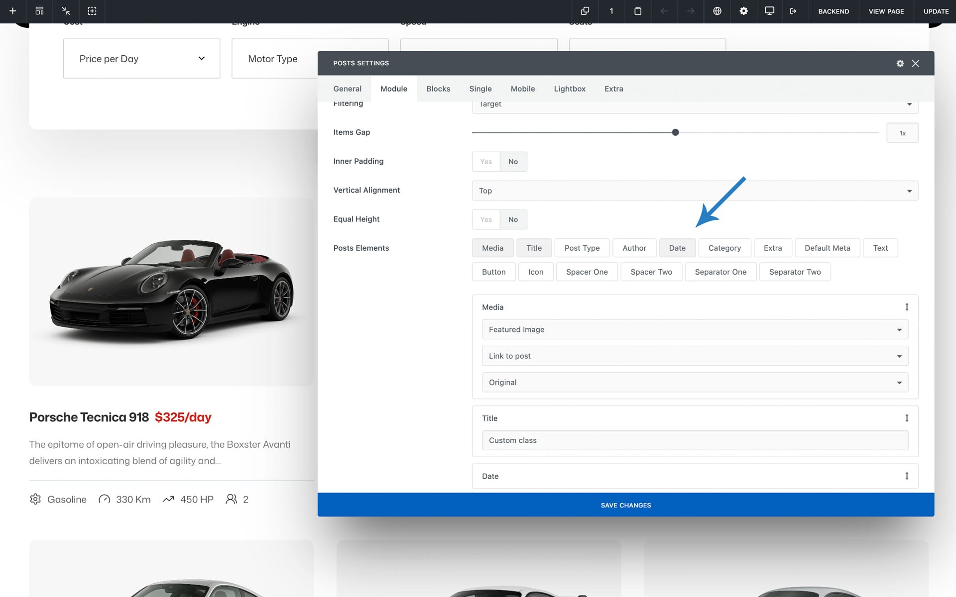Click the Save Changes button

625,505
